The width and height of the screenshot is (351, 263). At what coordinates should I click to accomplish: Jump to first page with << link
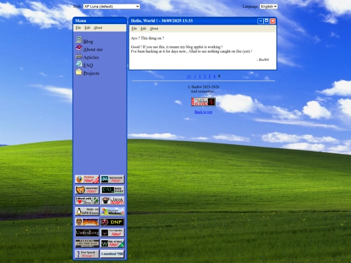189,77
